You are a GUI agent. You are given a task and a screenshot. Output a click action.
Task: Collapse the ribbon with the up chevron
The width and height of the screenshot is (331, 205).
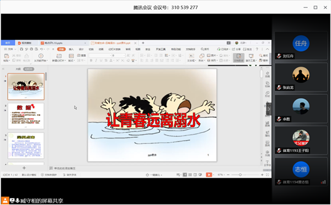click(x=268, y=49)
